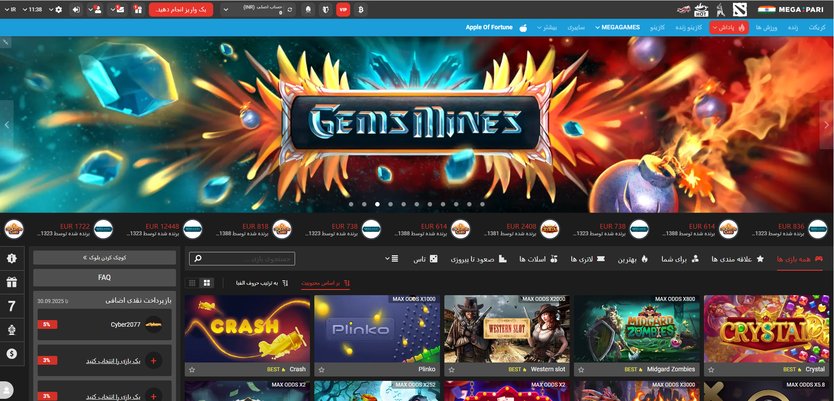This screenshot has height=401, width=834.
Task: Click the Bitcoin icon in top bar
Action: click(x=361, y=10)
